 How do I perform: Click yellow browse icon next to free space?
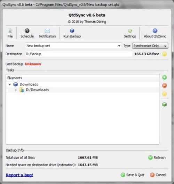pos(164,54)
